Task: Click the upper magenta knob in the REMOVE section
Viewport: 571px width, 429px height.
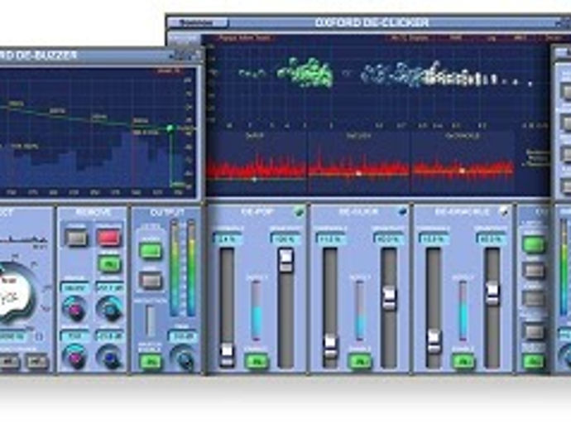Action: 74,309
